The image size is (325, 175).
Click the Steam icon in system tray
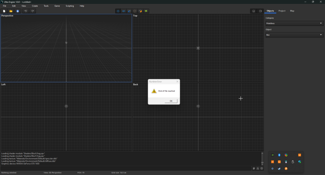[x=279, y=169]
